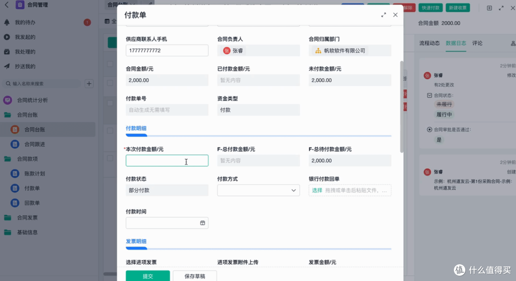Open 我处理的 in the sidebar

click(x=25, y=52)
